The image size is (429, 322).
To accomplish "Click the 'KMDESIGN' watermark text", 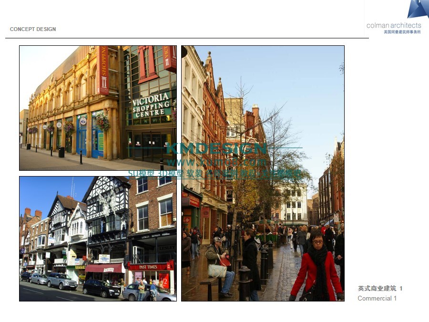I will (216, 149).
